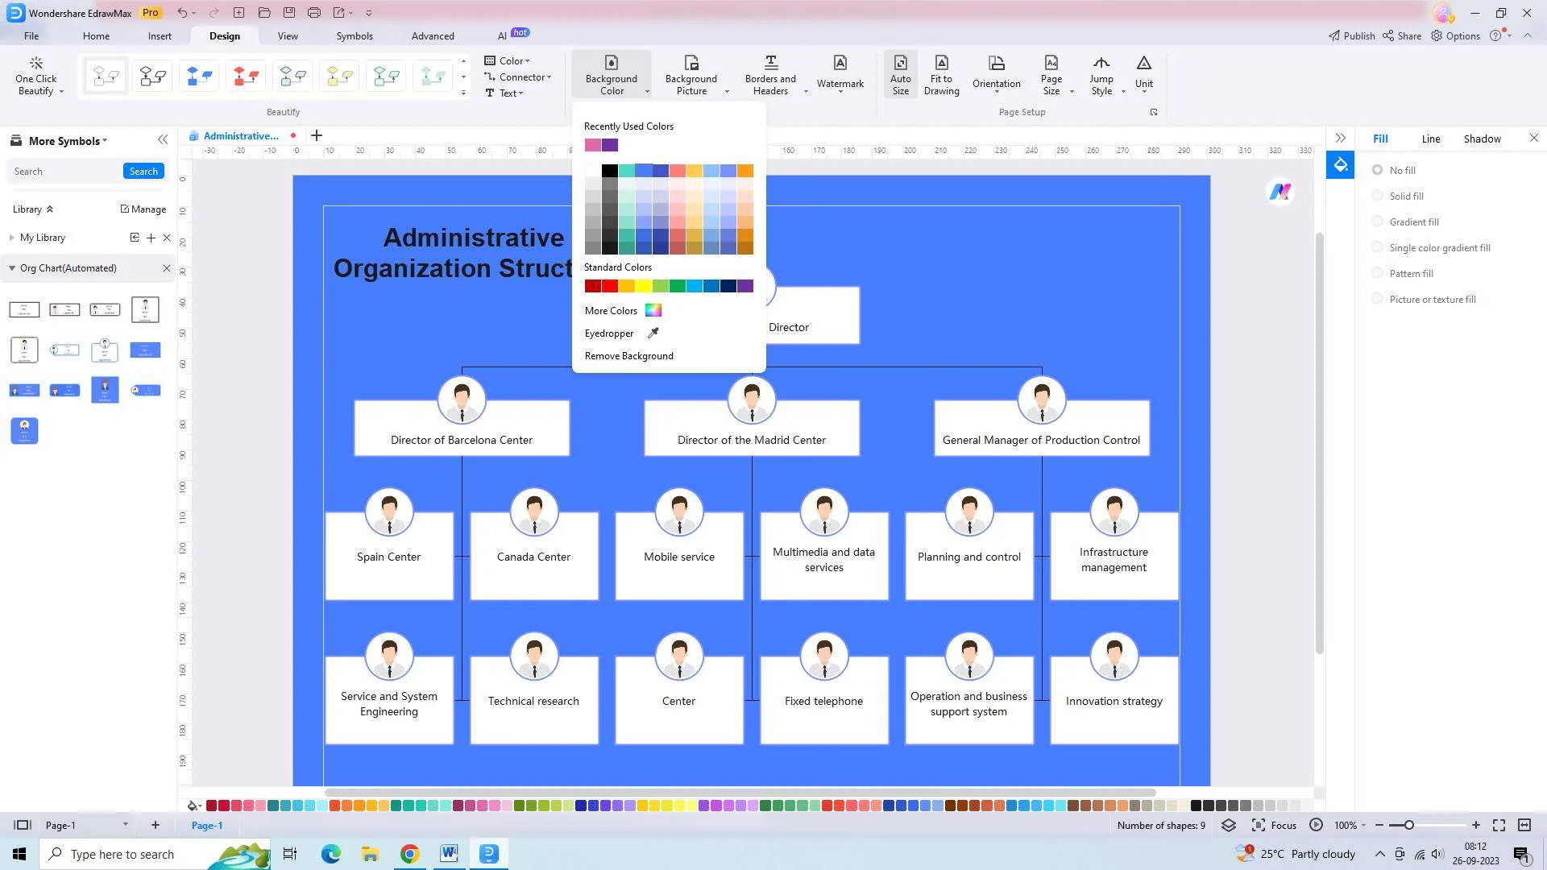Open the Borders and Headers tool
The height and width of the screenshot is (870, 1547).
[769, 74]
